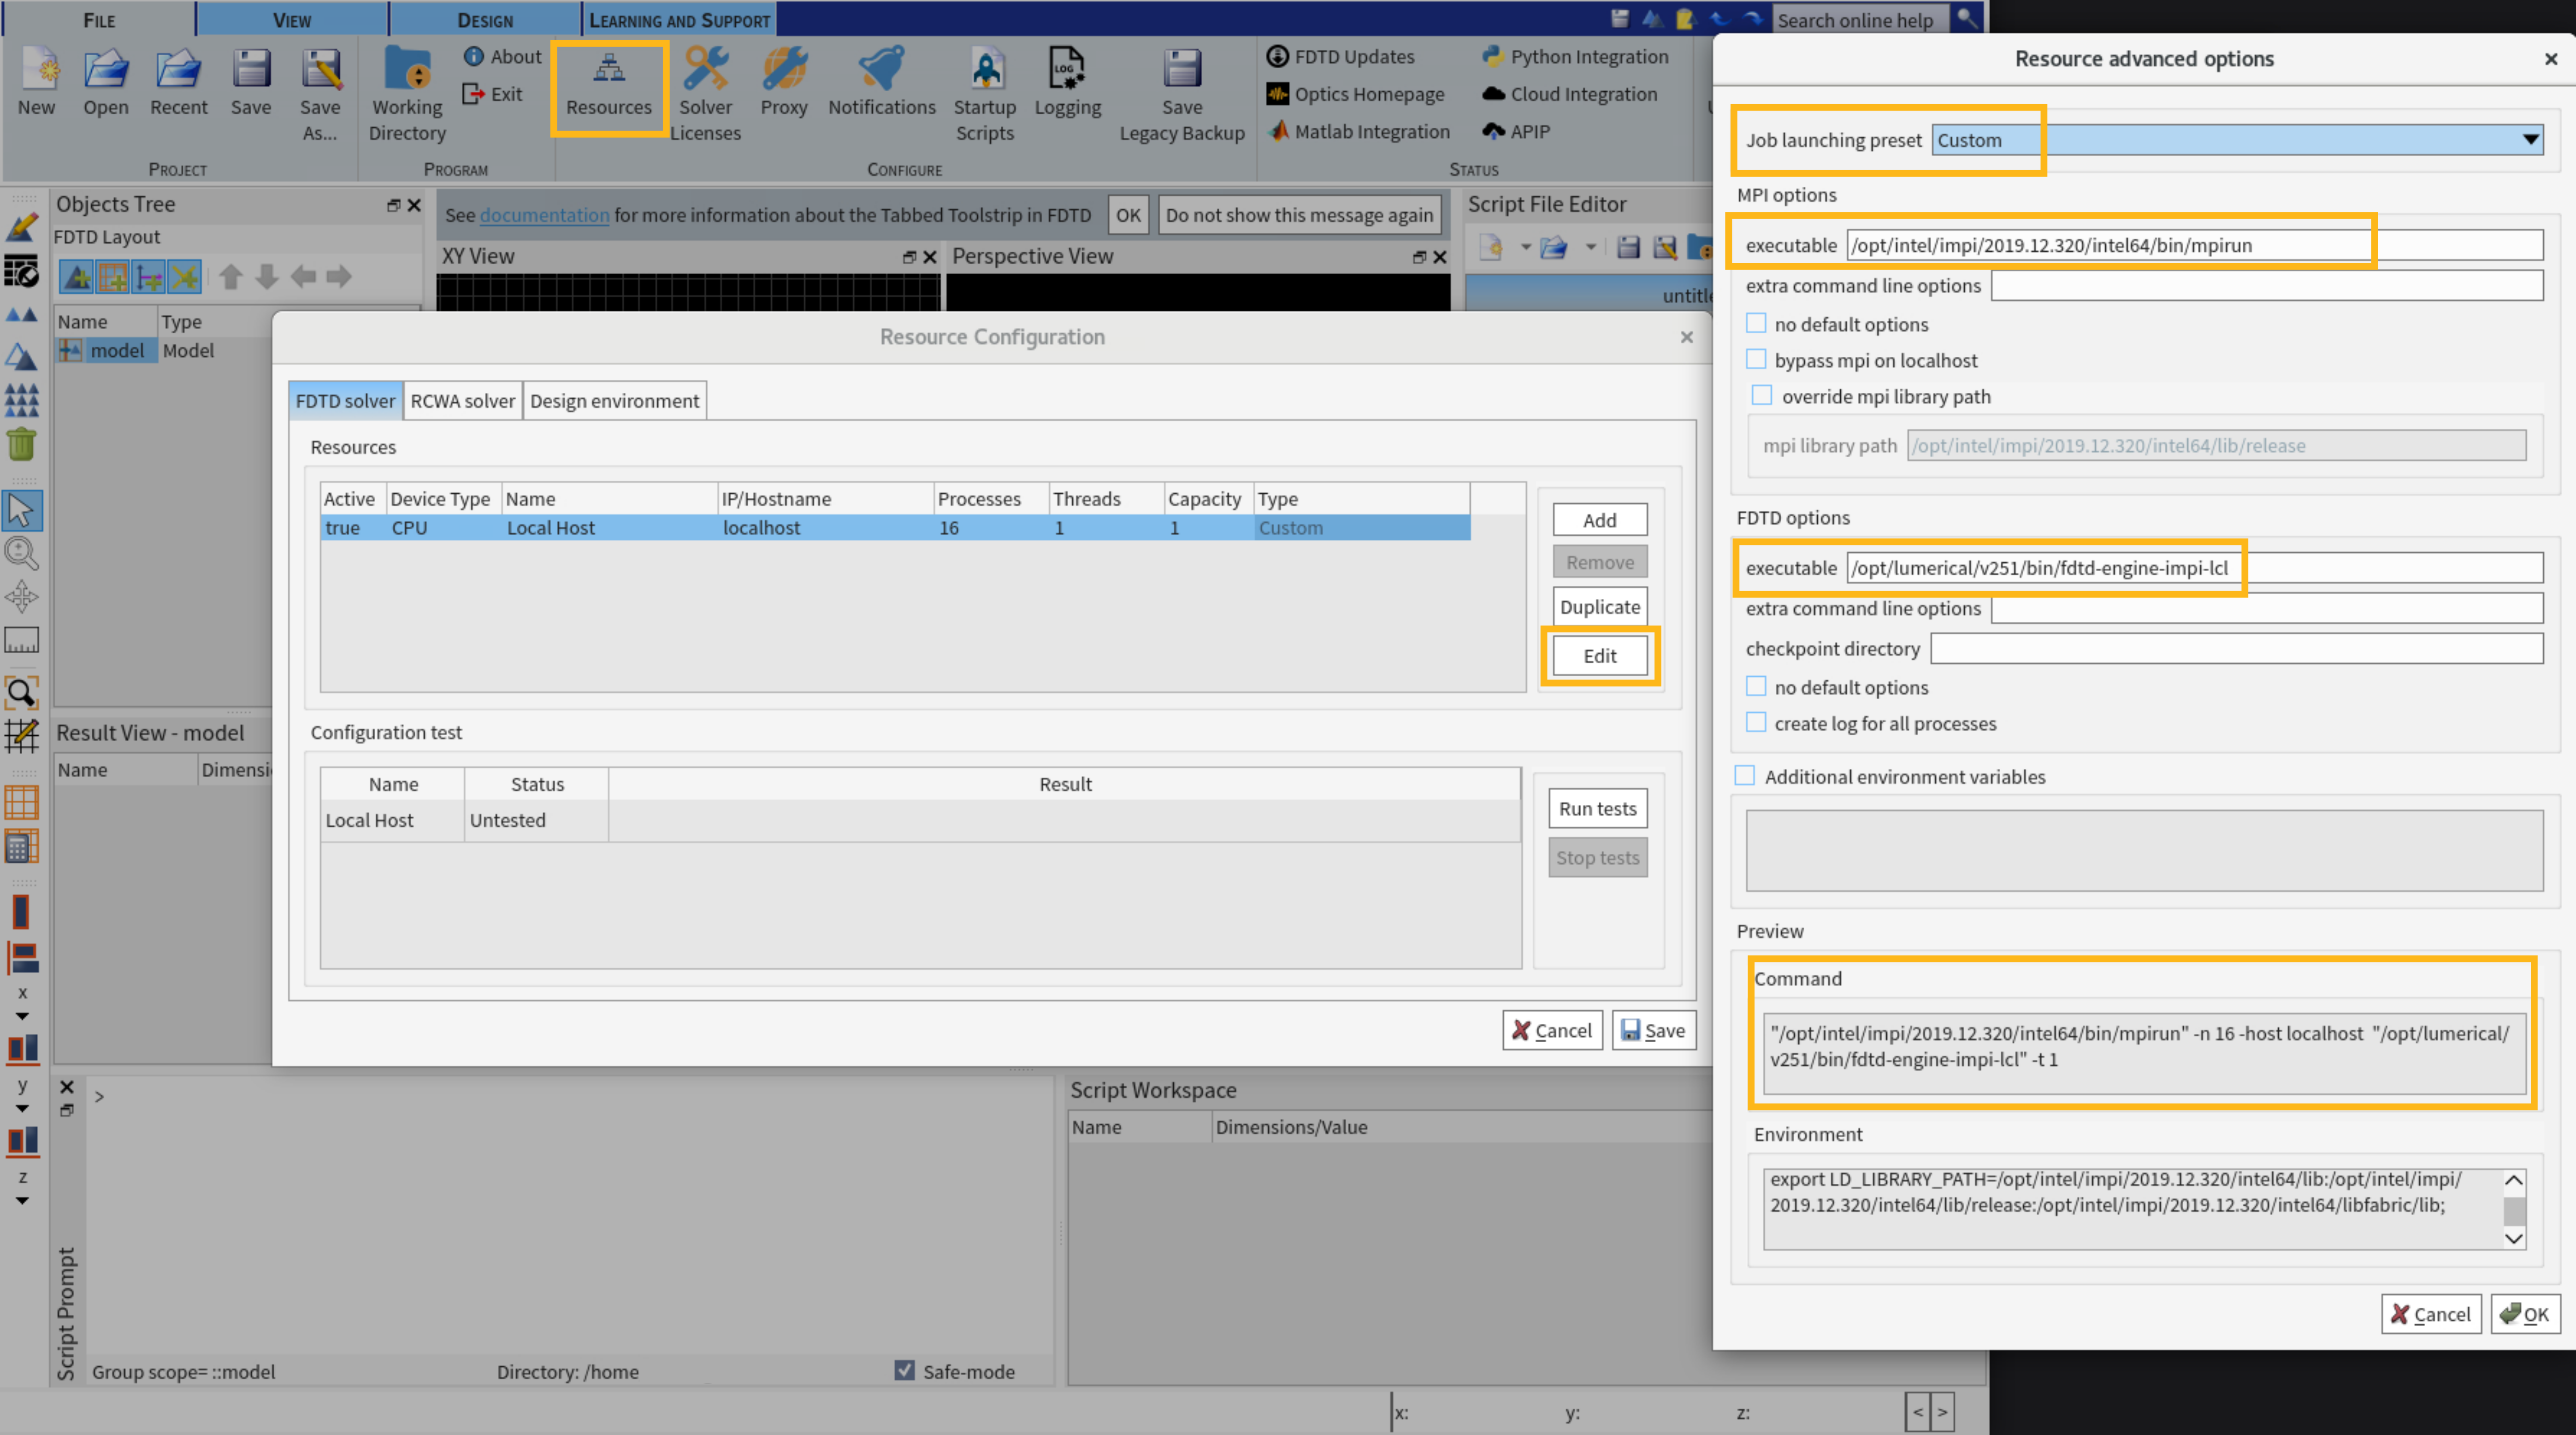Expand the y axis dropdown arrow in left toolbar

coord(22,1108)
